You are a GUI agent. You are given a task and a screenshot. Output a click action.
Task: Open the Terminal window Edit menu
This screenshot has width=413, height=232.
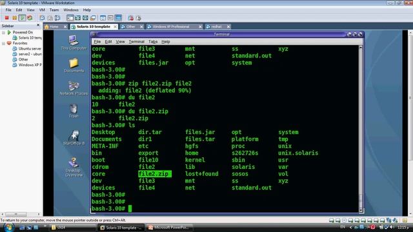tap(108, 42)
